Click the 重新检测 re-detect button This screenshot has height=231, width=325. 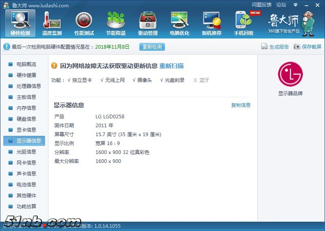coord(152,47)
